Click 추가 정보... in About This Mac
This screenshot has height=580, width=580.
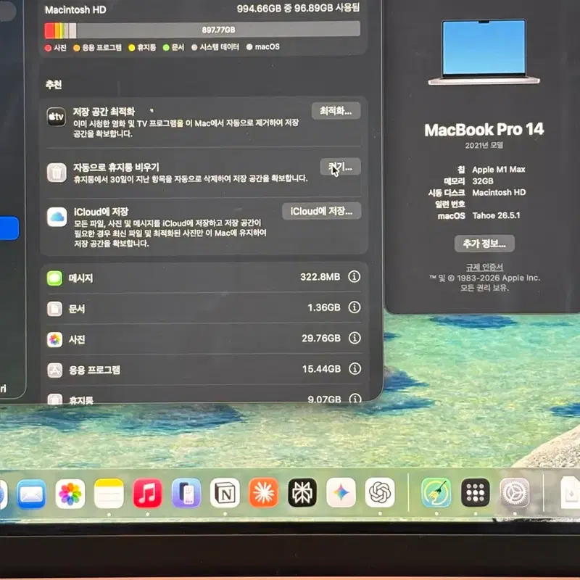pos(484,244)
